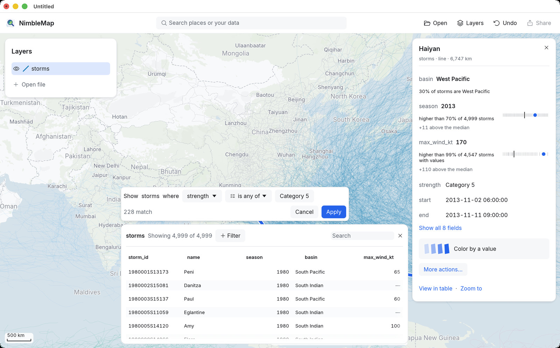Apply the storms filter
Viewport: 560px width, 348px height.
334,212
